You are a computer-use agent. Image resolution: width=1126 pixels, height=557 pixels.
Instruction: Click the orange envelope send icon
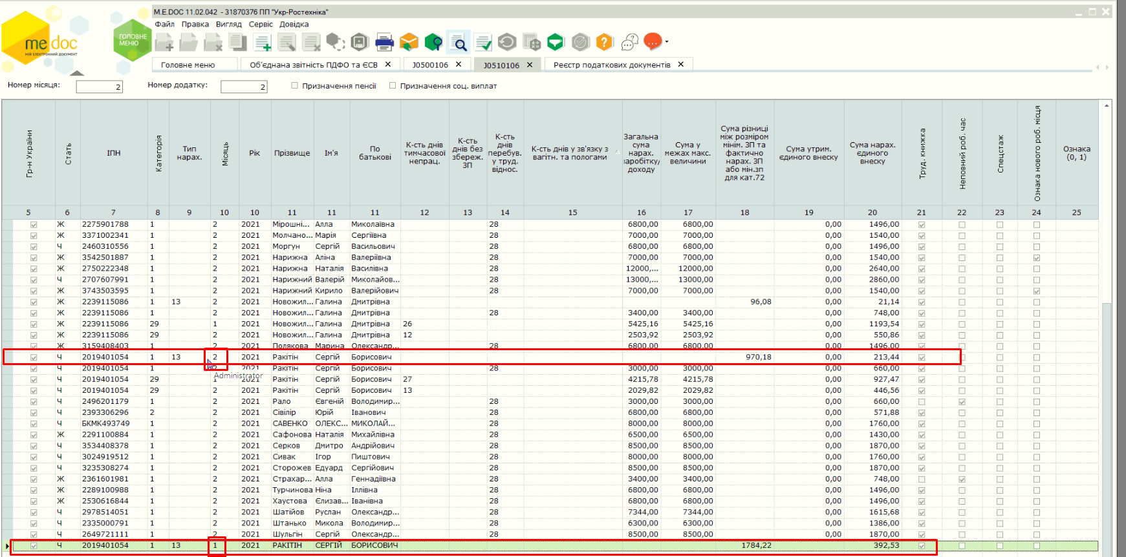coord(409,43)
